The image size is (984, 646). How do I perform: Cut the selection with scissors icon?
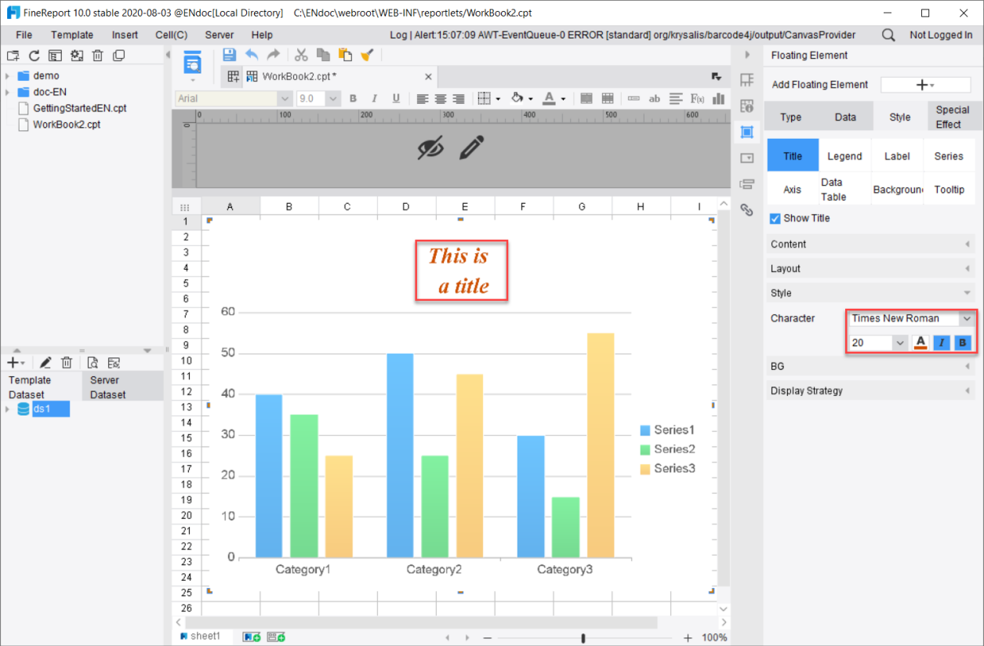tap(301, 55)
